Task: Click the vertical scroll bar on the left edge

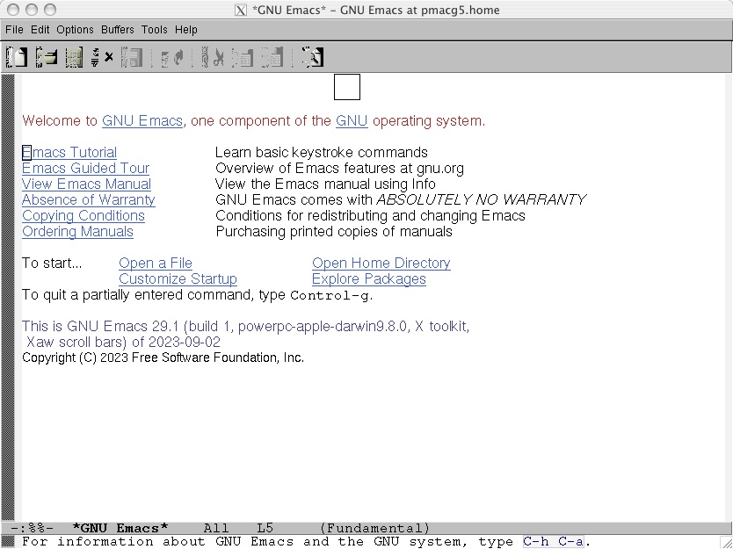Action: tap(8, 297)
